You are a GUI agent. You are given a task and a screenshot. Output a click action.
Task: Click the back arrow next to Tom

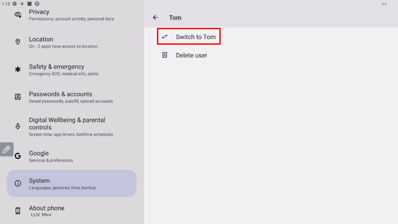[x=155, y=18]
